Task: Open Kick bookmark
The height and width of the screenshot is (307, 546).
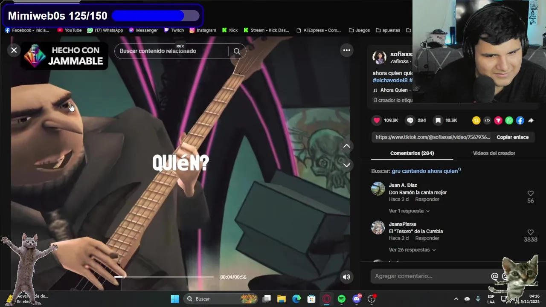Action: pyautogui.click(x=229, y=30)
